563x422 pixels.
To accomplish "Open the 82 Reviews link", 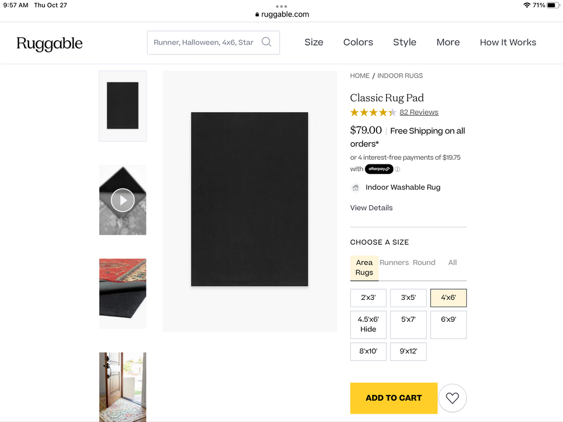I will coord(419,113).
